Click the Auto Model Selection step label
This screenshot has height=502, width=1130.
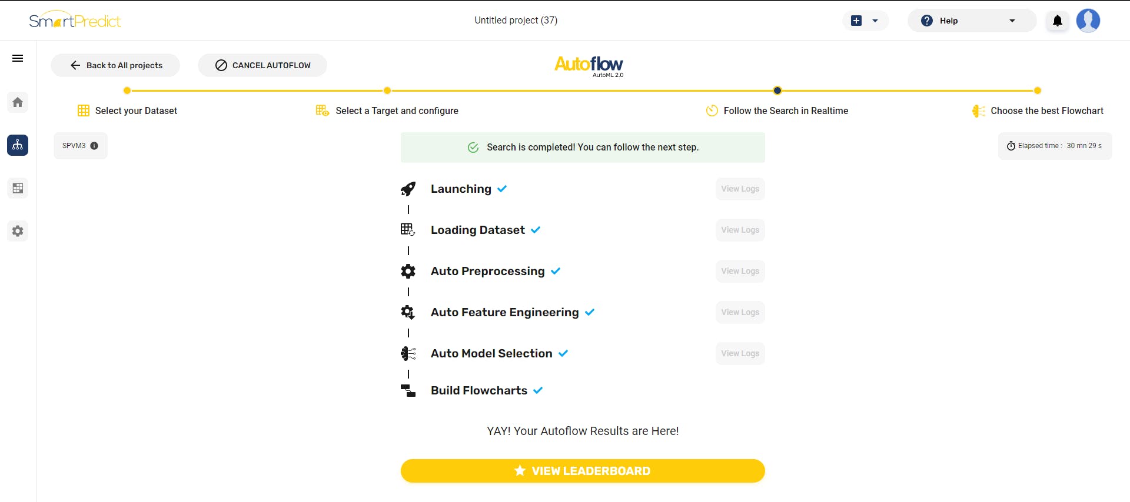tap(491, 353)
